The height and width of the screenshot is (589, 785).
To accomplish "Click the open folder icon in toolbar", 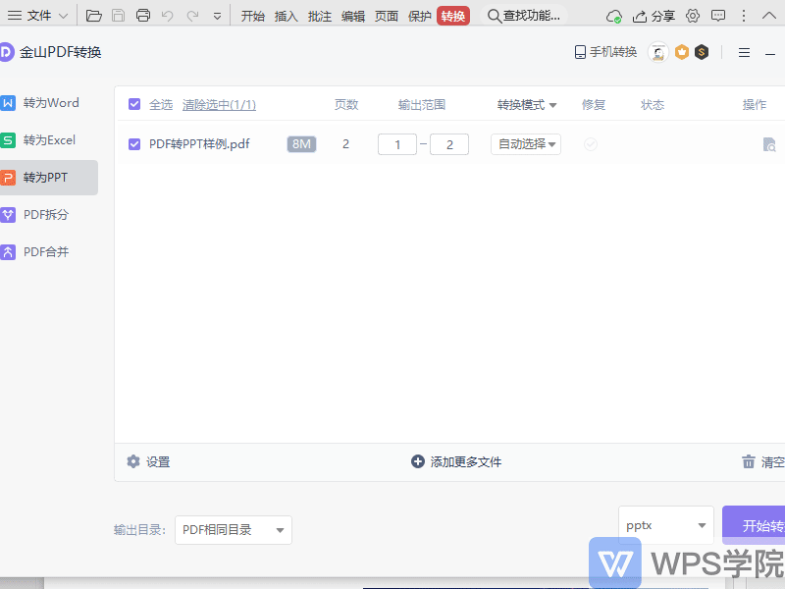I will (x=93, y=16).
